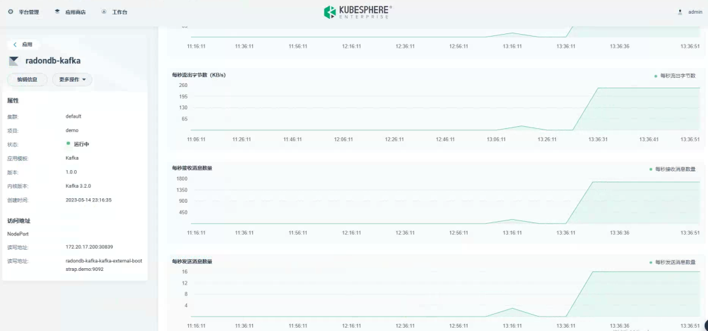Click the 应用模板 value Kafka

72,158
